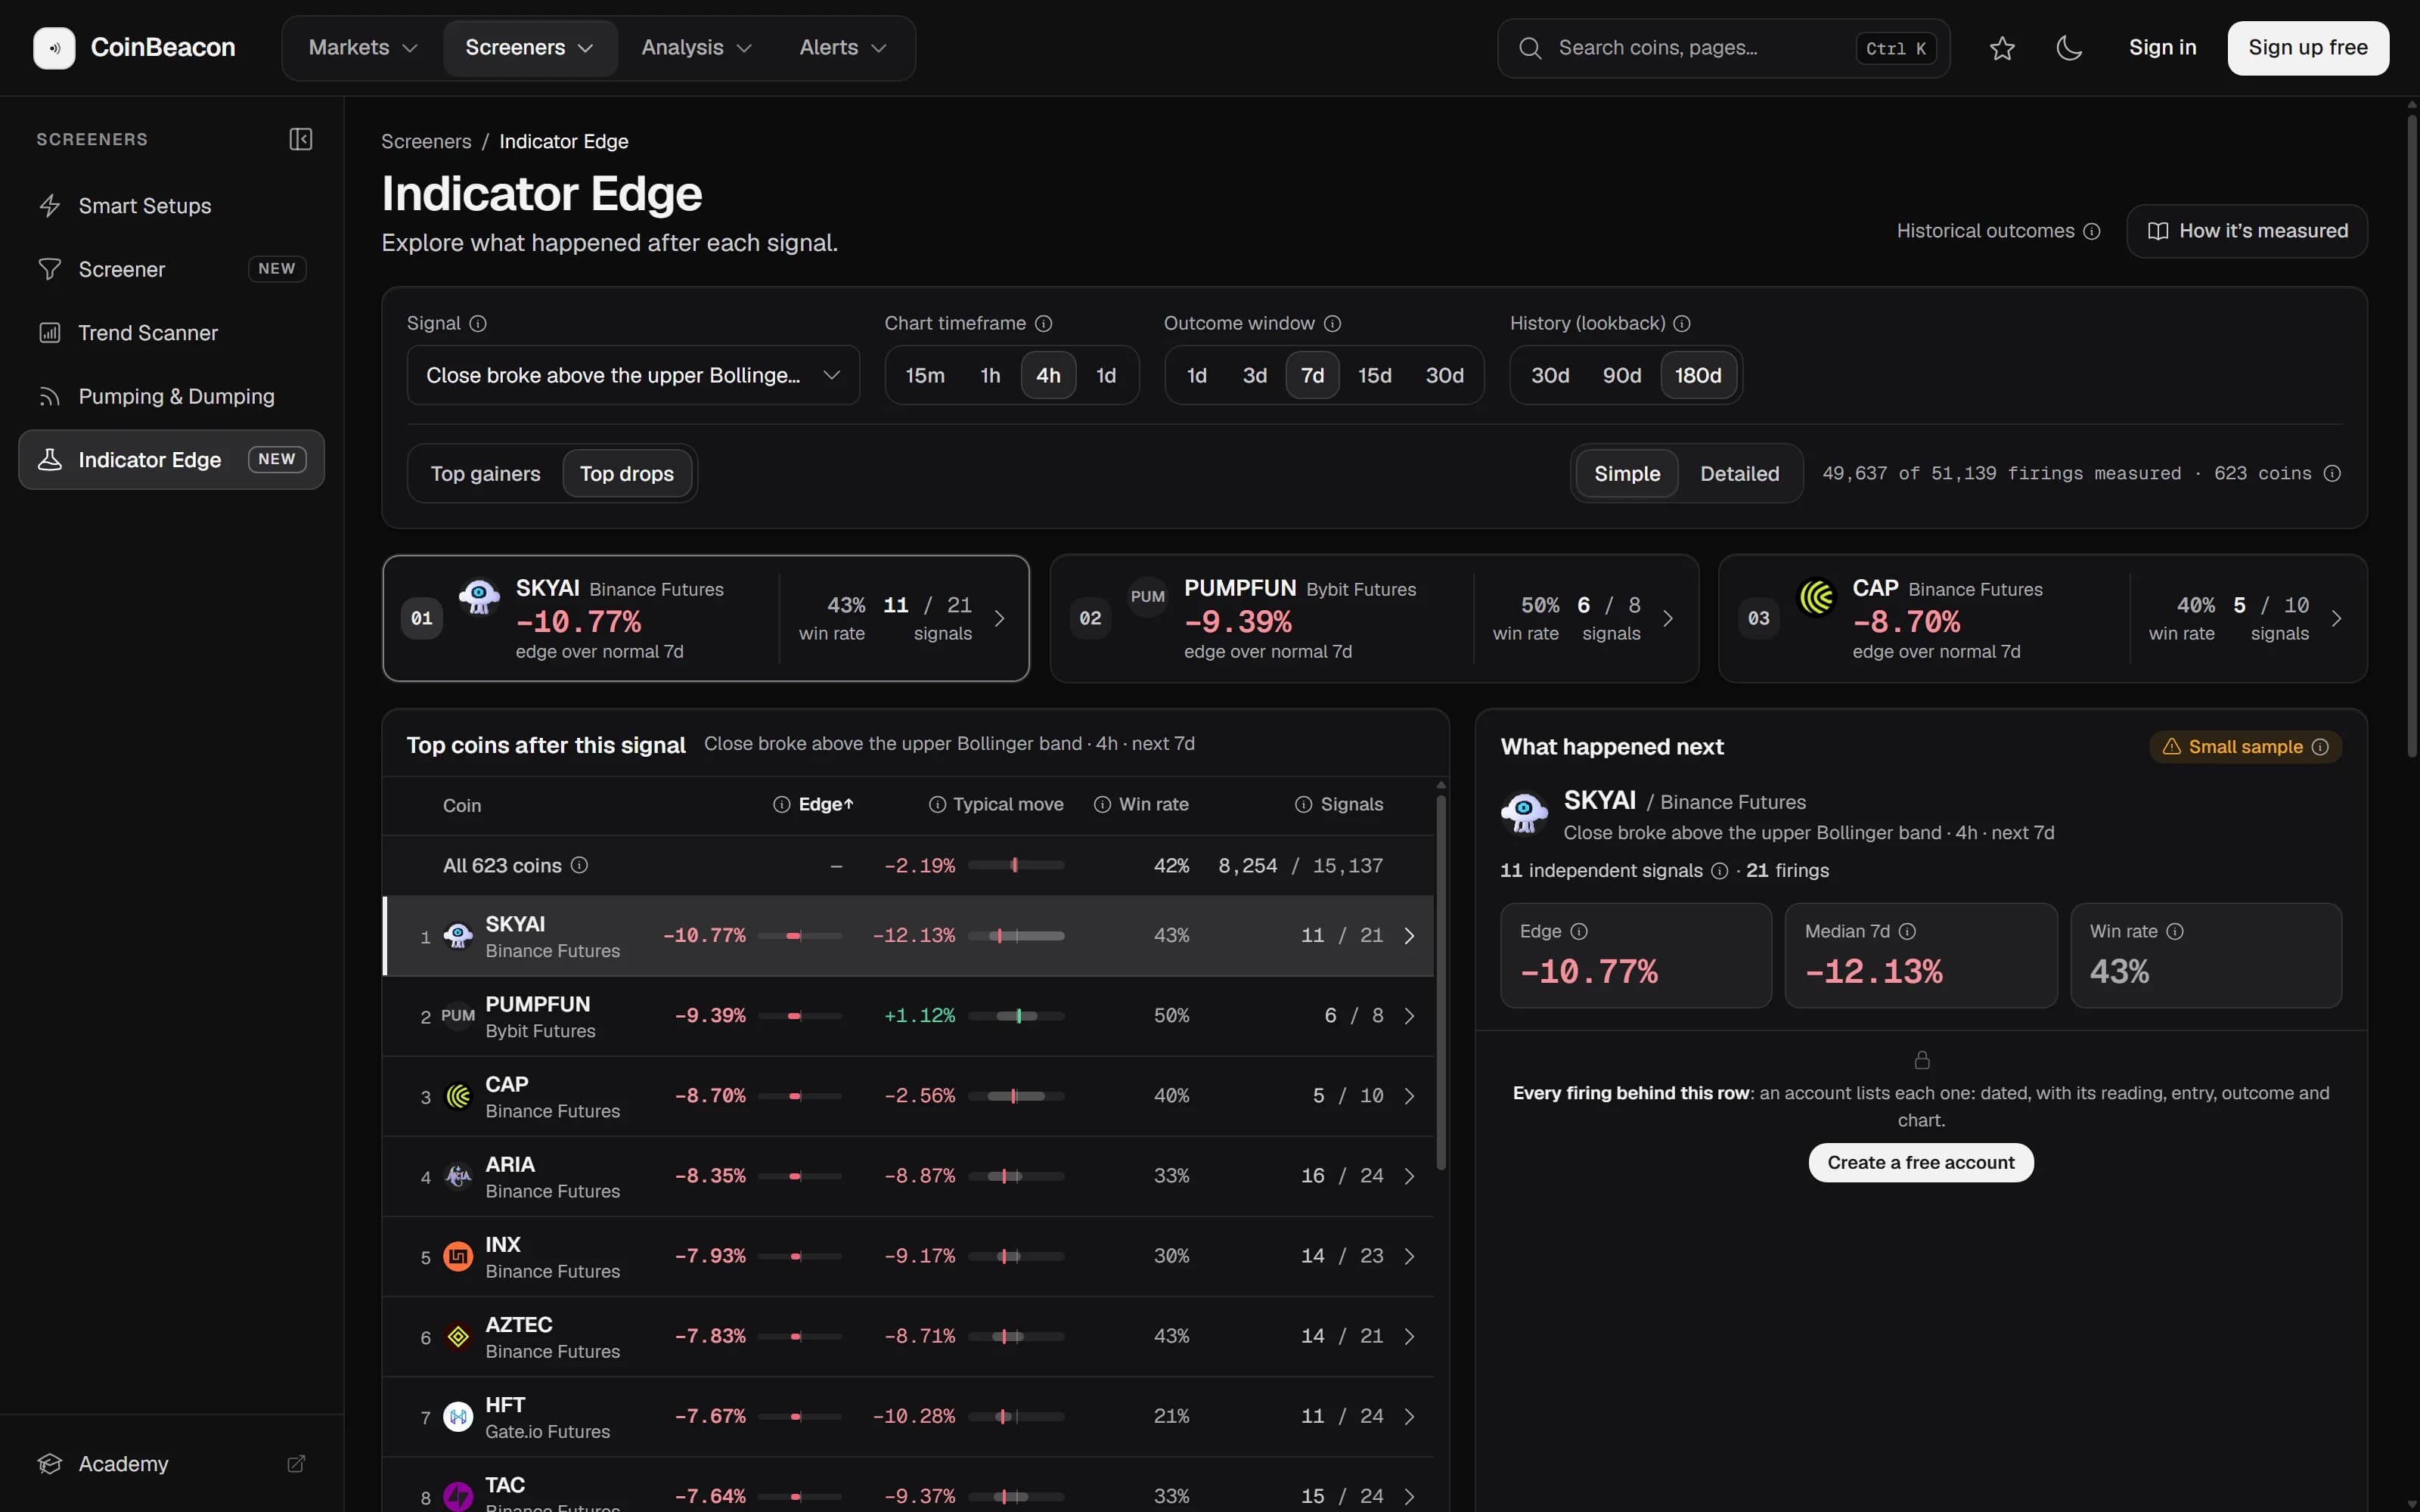This screenshot has height=1512, width=2420.
Task: Click the Sign in link
Action: click(2162, 48)
